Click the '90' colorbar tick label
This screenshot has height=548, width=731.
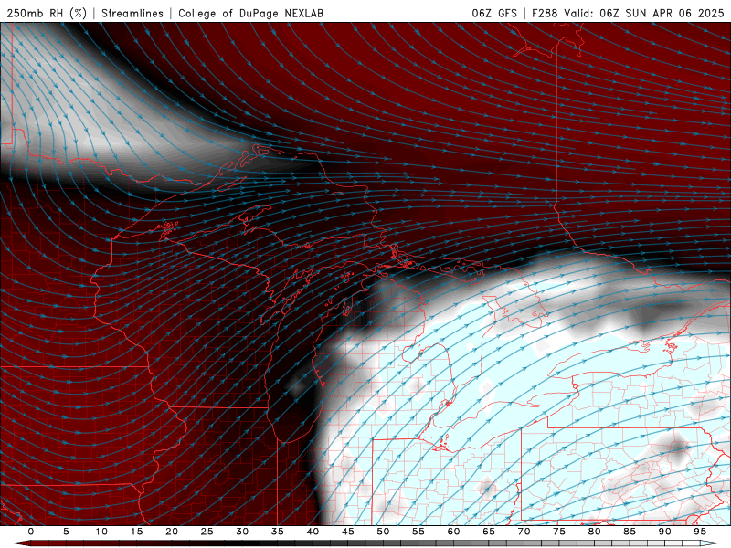coord(664,532)
